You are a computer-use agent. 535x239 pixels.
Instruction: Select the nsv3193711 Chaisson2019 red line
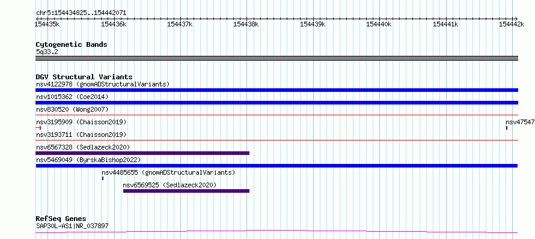click(277, 140)
